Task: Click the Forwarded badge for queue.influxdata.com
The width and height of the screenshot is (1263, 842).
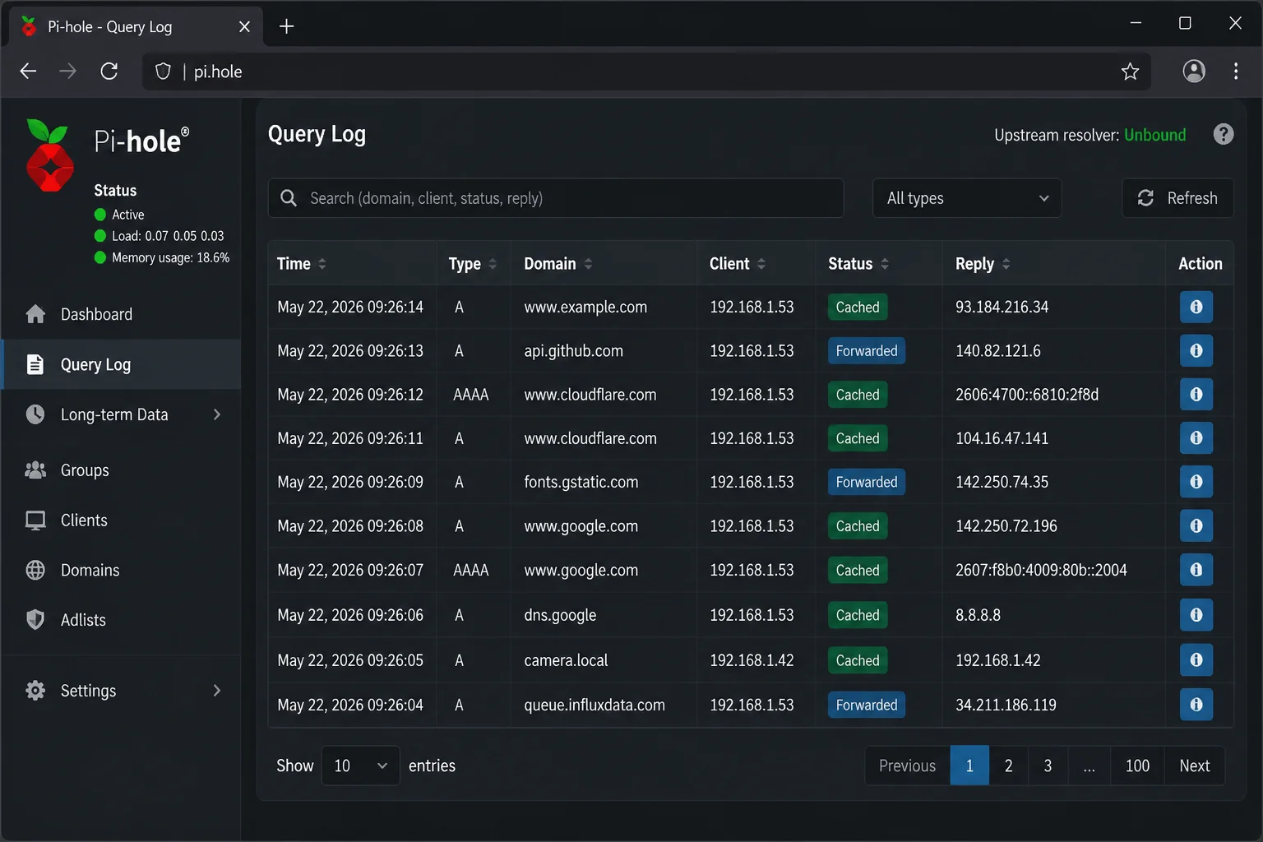Action: [867, 705]
